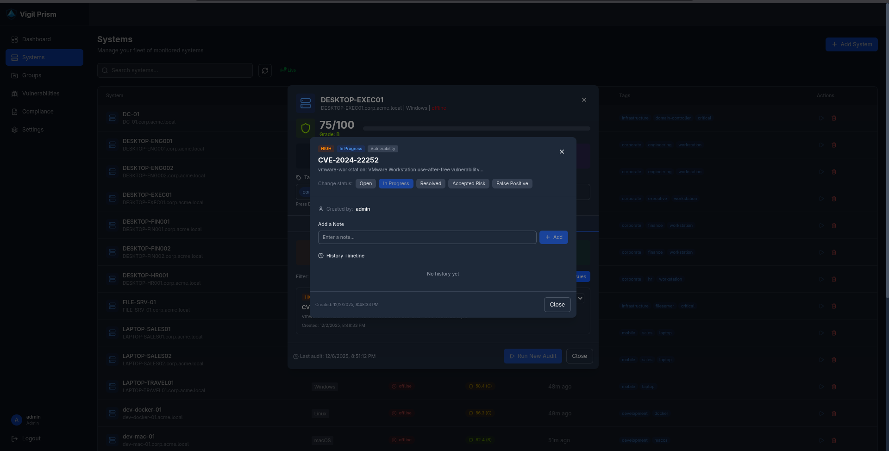Click the Enter a note input field
Viewport: 889px width, 451px height.
pos(427,237)
